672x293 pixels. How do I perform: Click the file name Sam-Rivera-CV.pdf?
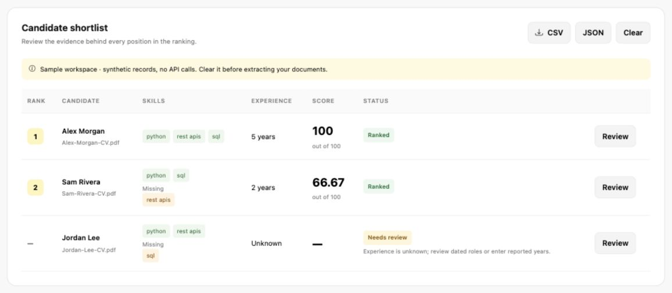(x=89, y=194)
